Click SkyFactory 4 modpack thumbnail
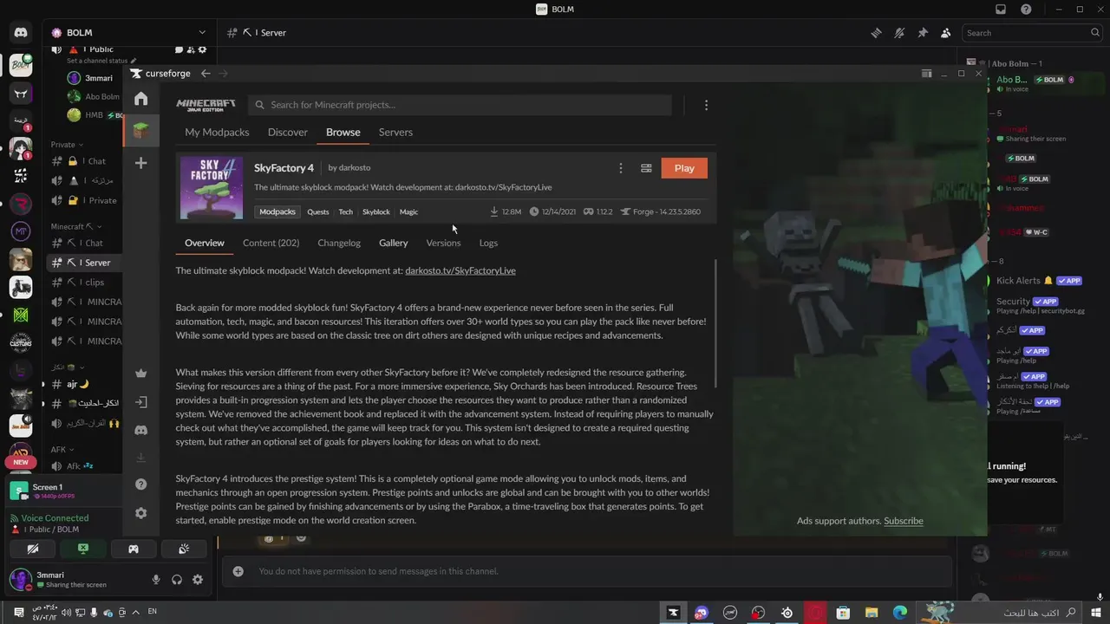This screenshot has width=1110, height=624. pos(212,188)
